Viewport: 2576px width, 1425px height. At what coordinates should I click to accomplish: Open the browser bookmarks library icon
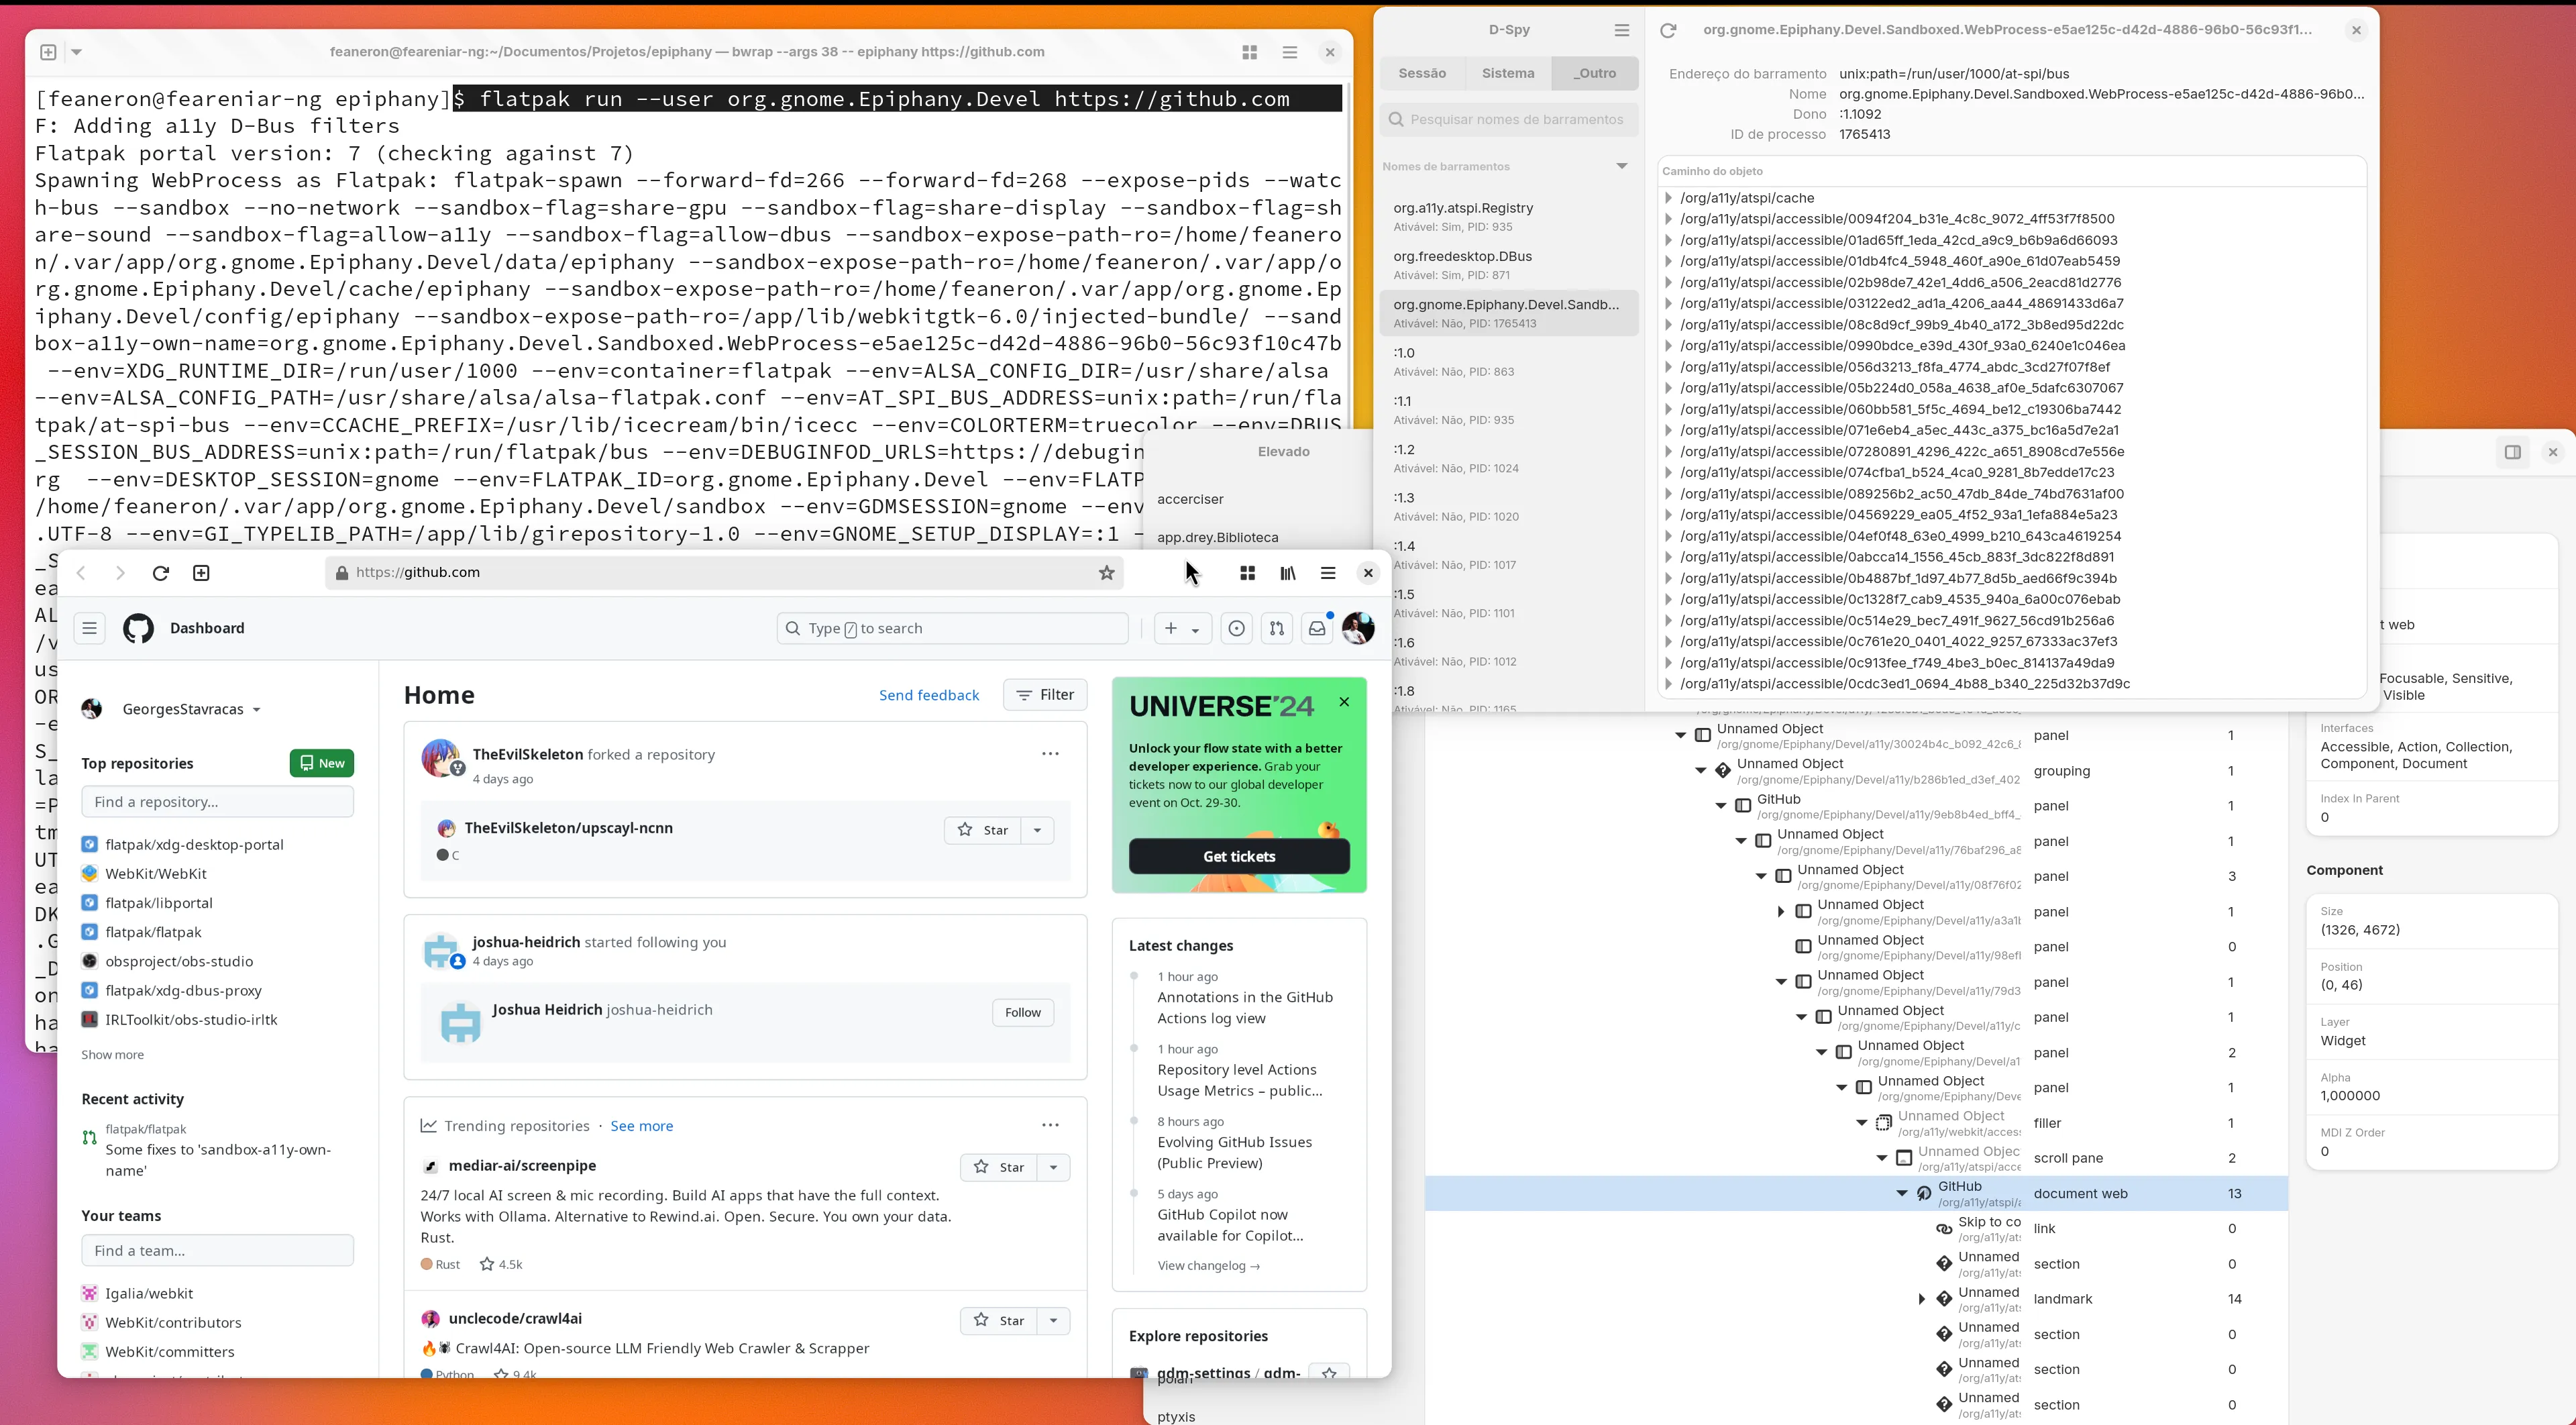pyautogui.click(x=1288, y=573)
